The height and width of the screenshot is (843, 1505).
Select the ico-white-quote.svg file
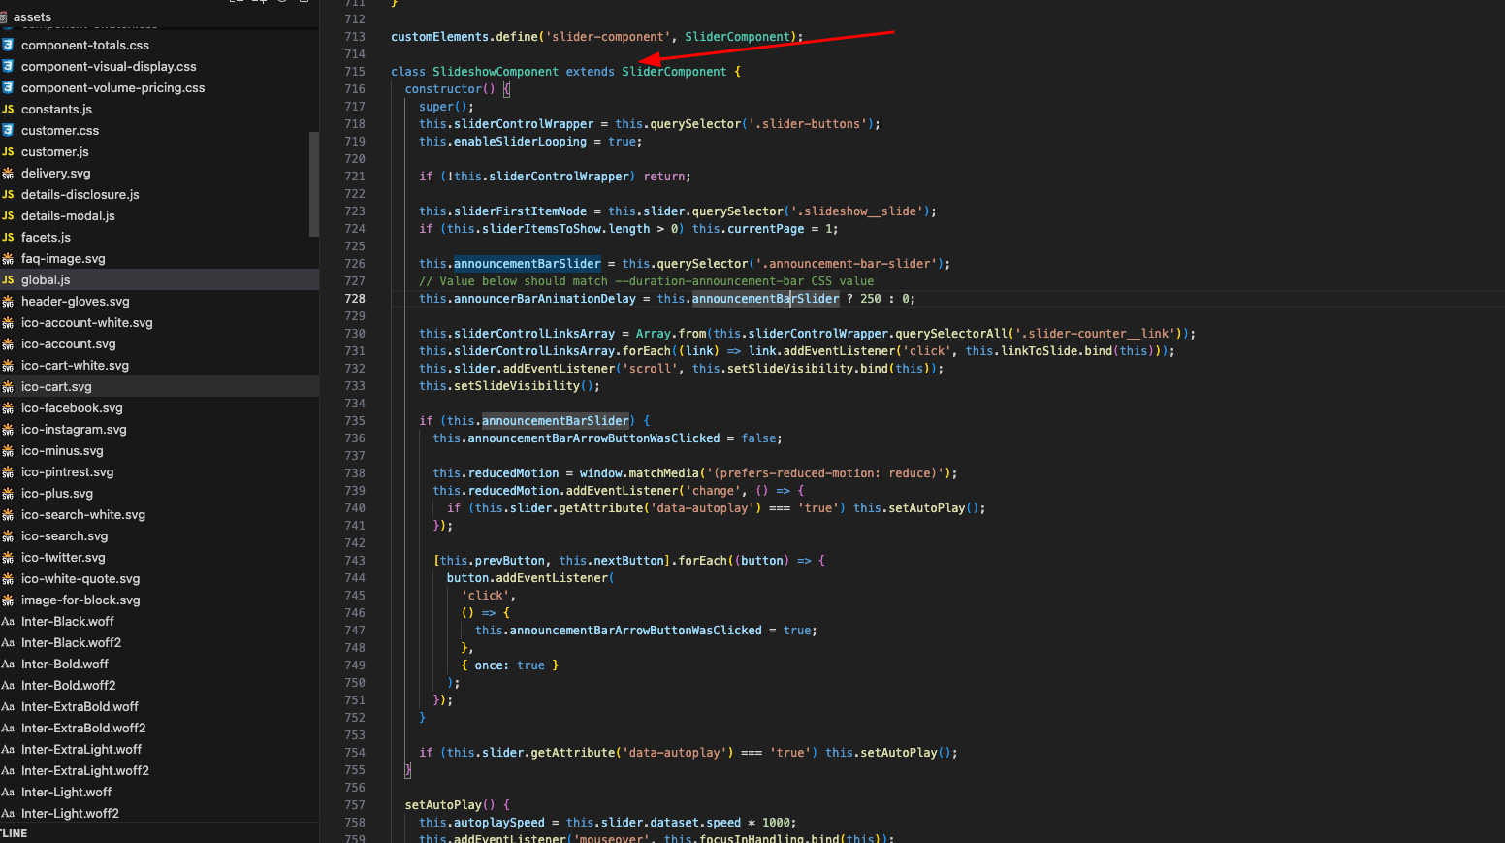(80, 579)
